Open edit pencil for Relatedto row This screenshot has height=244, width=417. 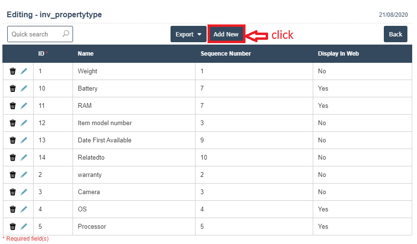(x=24, y=158)
